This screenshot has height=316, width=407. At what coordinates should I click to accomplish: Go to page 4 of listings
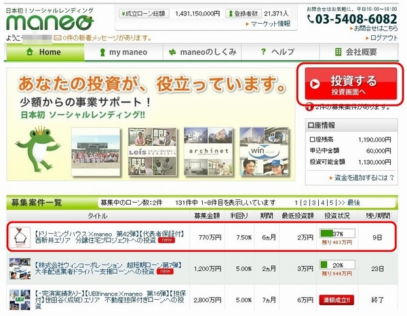click(x=323, y=203)
